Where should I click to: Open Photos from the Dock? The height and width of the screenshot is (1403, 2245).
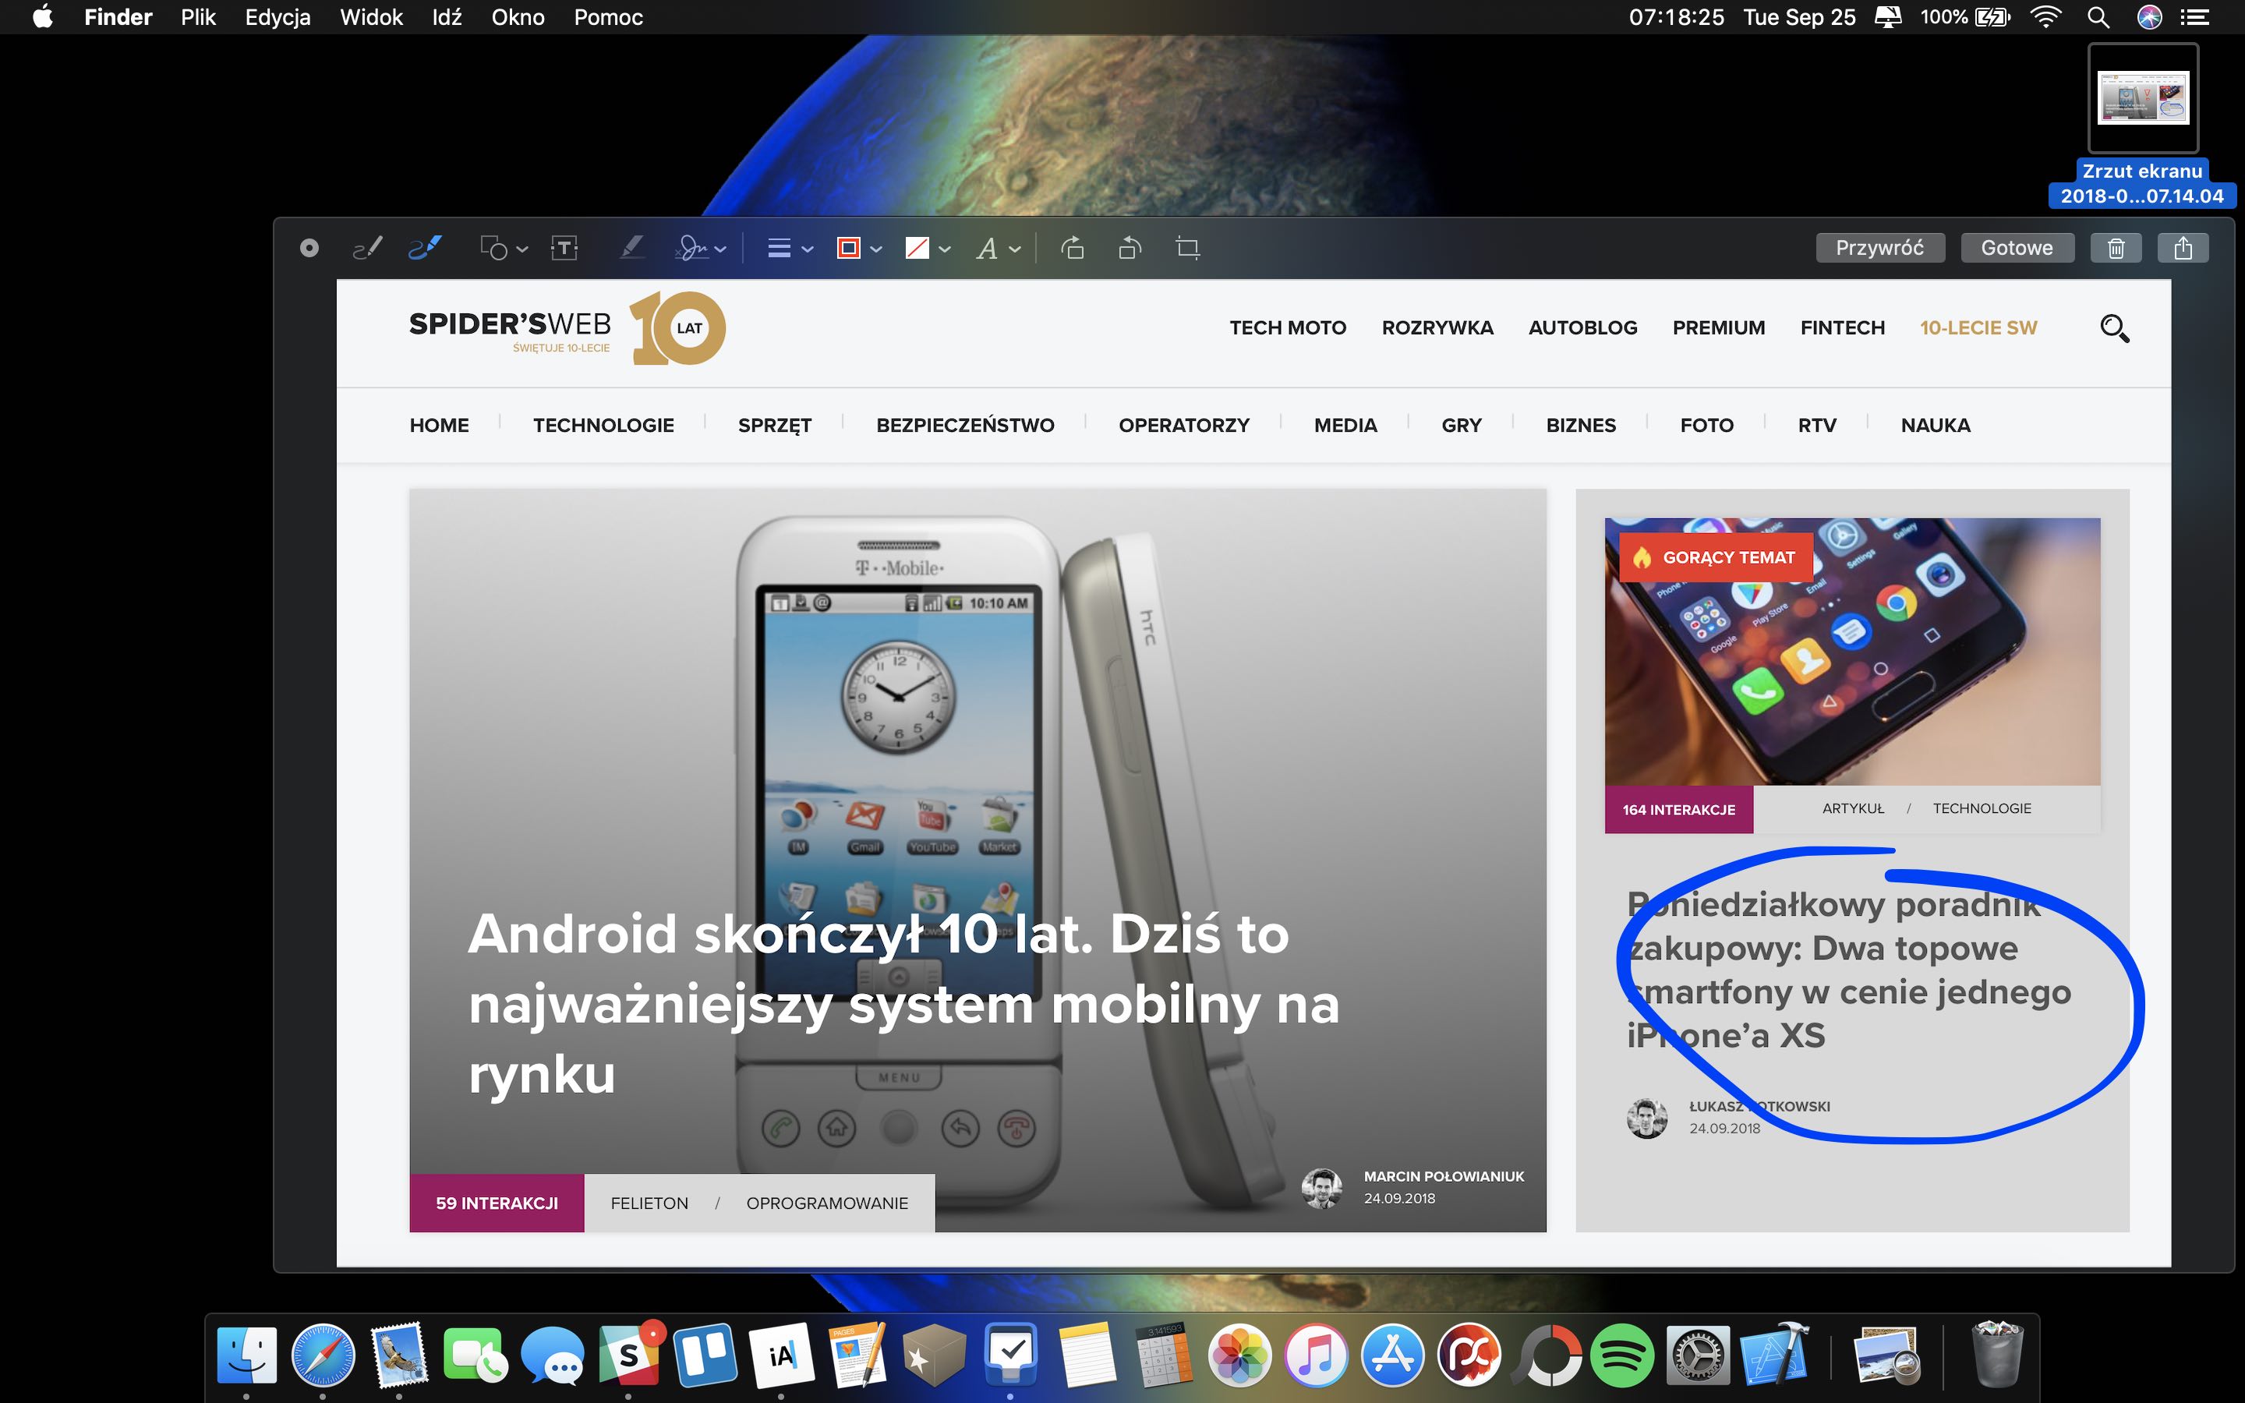click(1239, 1355)
